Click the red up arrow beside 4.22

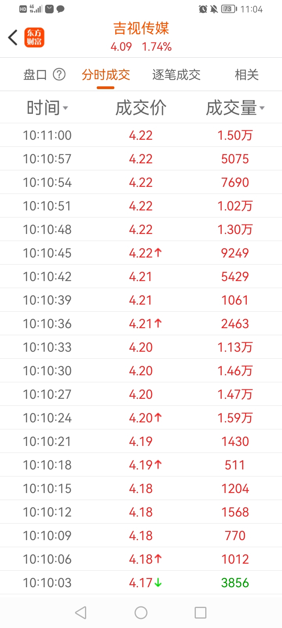tap(158, 253)
